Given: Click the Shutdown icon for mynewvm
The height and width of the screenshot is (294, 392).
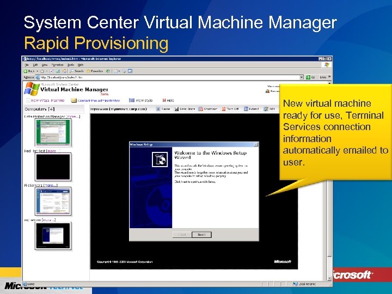Looking at the screenshot, I should [200, 109].
